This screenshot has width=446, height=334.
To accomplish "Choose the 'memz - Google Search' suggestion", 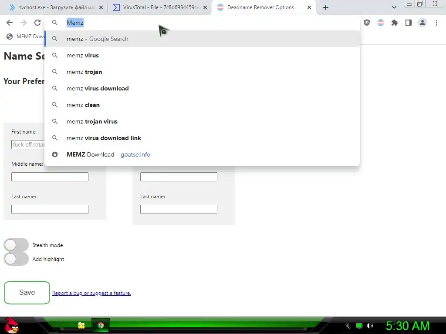I will tap(202, 39).
